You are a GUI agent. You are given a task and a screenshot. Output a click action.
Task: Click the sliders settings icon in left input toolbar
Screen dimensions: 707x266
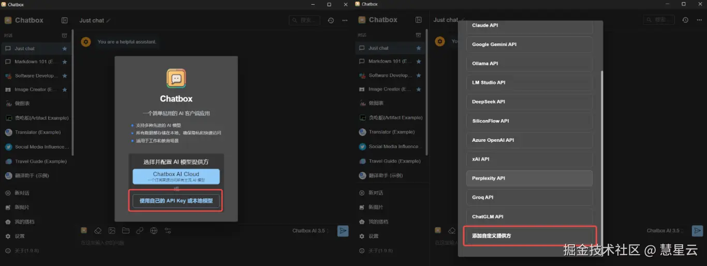(x=168, y=230)
